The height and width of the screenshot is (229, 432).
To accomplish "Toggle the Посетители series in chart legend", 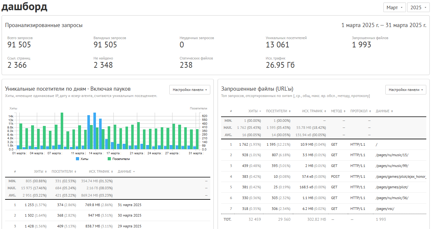I will click(x=119, y=159).
